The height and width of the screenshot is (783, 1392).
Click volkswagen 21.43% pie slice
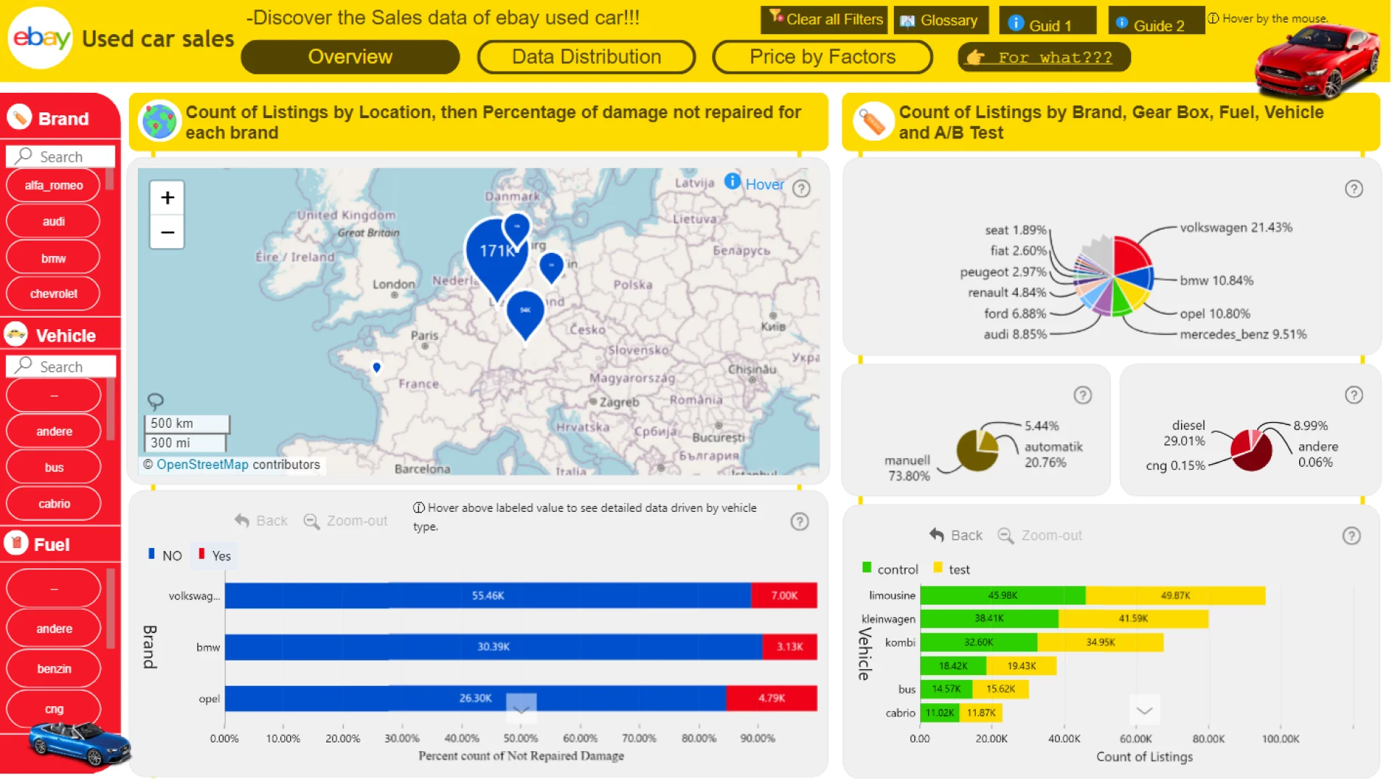1130,255
